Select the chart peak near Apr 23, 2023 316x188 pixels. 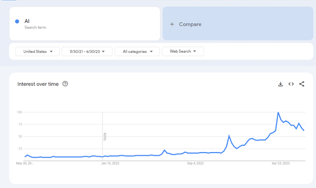pyautogui.click(x=278, y=112)
